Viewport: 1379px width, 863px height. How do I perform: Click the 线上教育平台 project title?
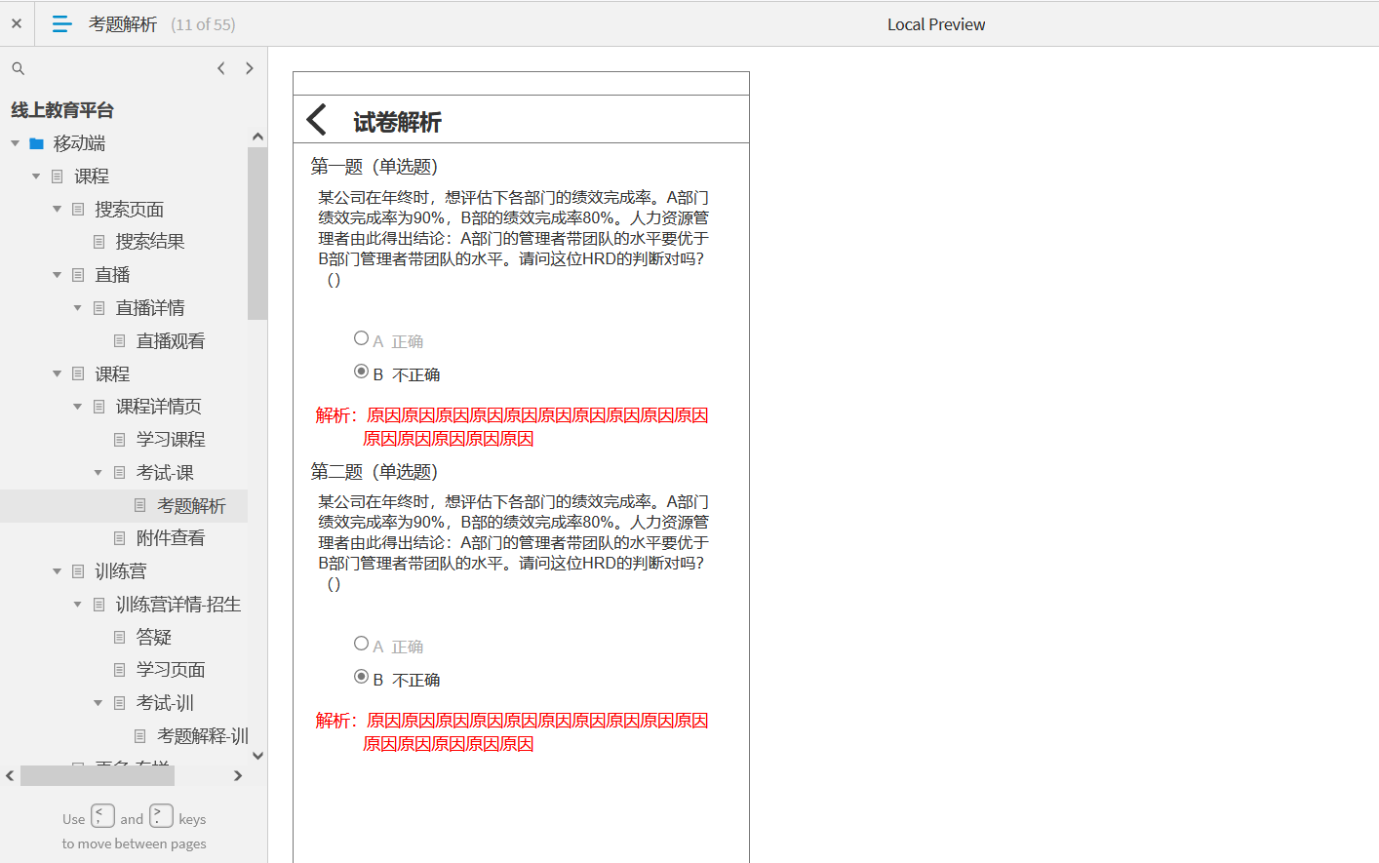[x=62, y=110]
